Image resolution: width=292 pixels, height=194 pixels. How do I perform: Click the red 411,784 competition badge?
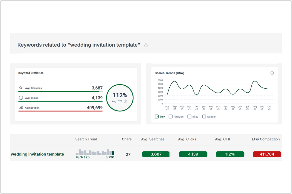[x=267, y=154]
